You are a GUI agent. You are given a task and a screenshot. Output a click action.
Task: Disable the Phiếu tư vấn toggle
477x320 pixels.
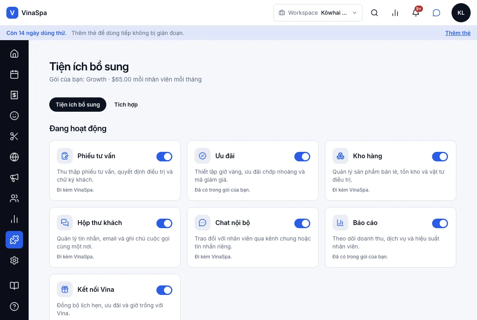pyautogui.click(x=164, y=157)
